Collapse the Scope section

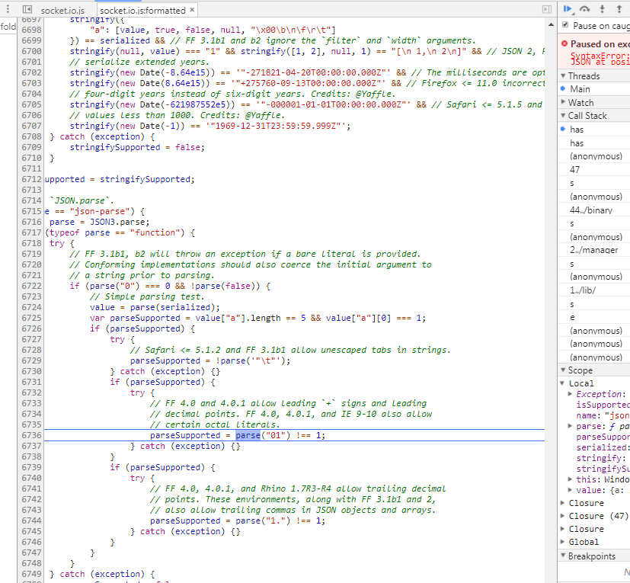click(x=563, y=370)
